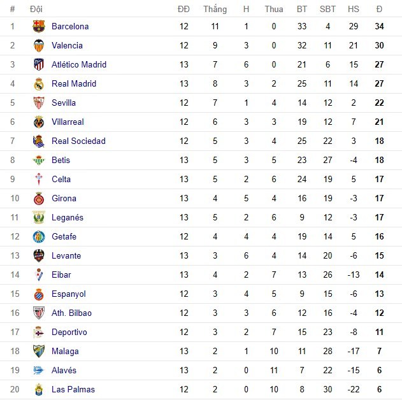Open the Celta team link
Image resolution: width=402 pixels, height=400 pixels.
[61, 180]
